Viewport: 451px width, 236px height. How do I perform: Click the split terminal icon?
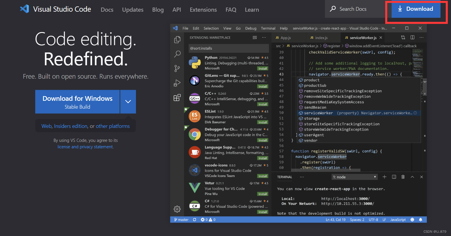pyautogui.click(x=394, y=177)
